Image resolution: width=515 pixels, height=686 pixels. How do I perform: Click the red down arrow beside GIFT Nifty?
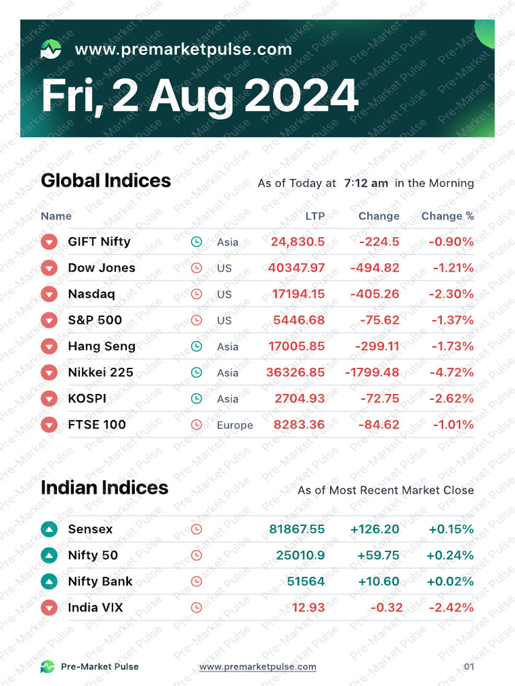tap(49, 241)
